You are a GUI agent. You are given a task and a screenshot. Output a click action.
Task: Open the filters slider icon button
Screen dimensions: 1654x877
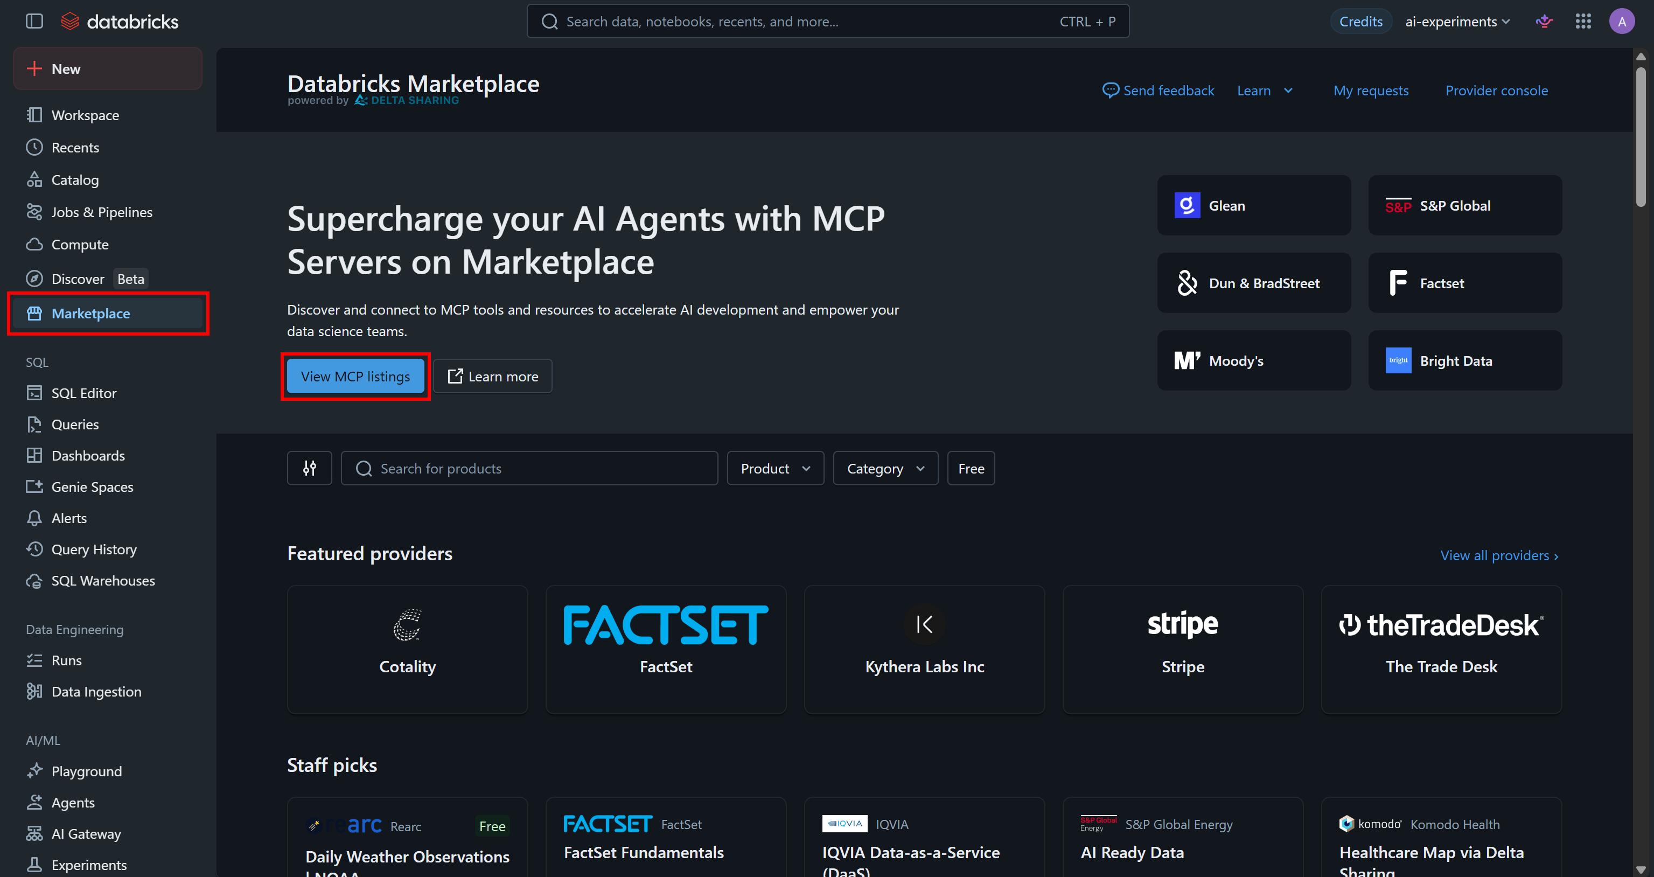[310, 469]
